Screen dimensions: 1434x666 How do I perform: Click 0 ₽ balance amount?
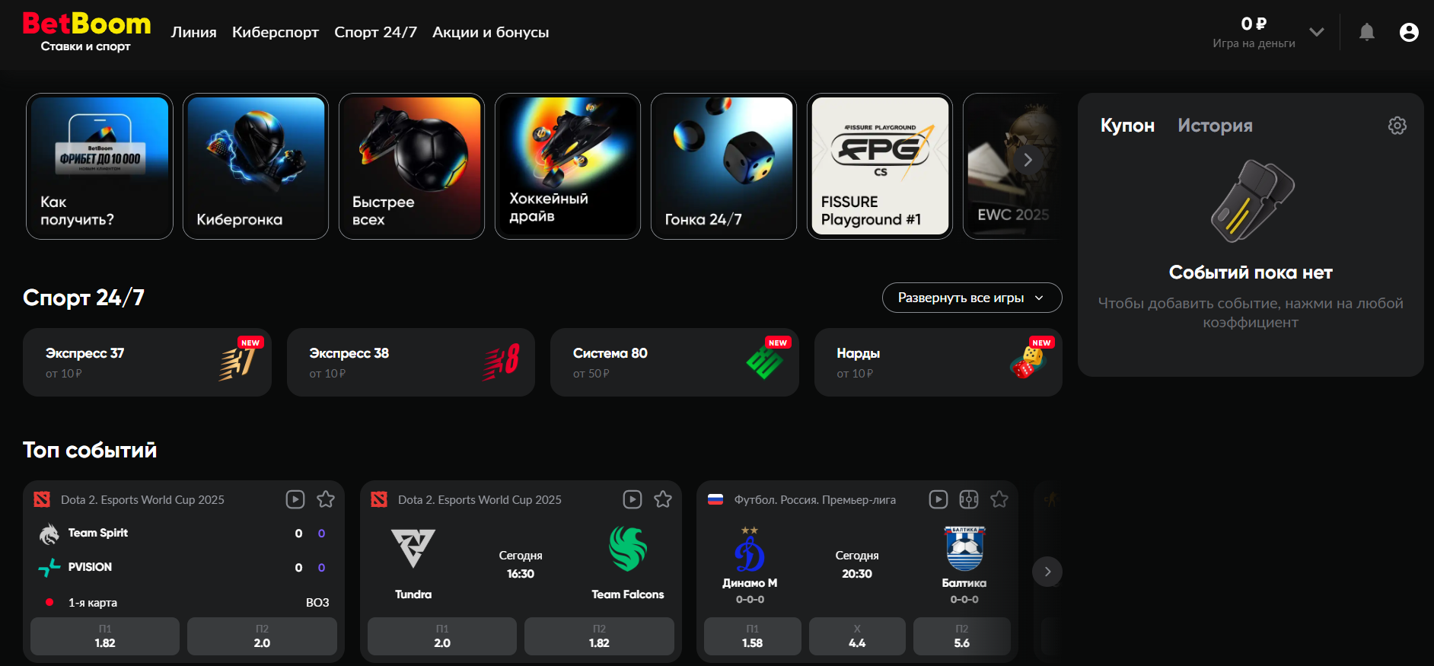click(x=1254, y=24)
